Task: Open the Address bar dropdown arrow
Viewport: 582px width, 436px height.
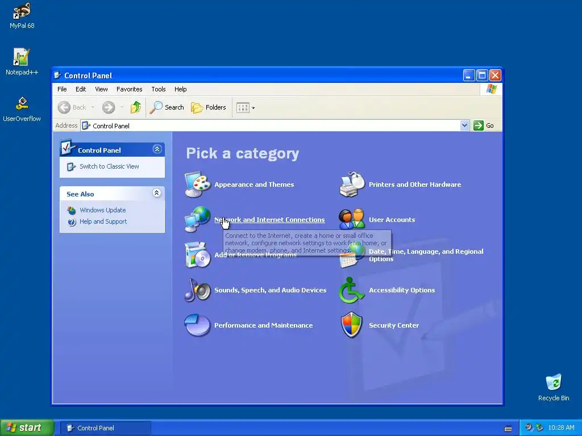Action: click(x=464, y=125)
